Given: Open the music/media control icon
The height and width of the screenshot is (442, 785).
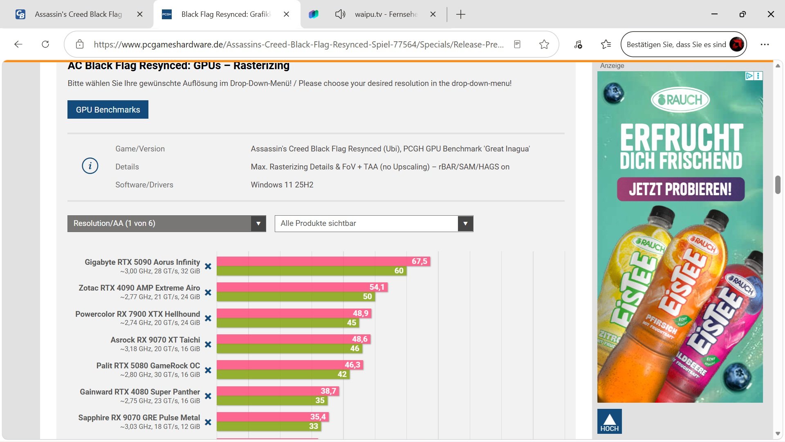Looking at the screenshot, I should tap(578, 44).
